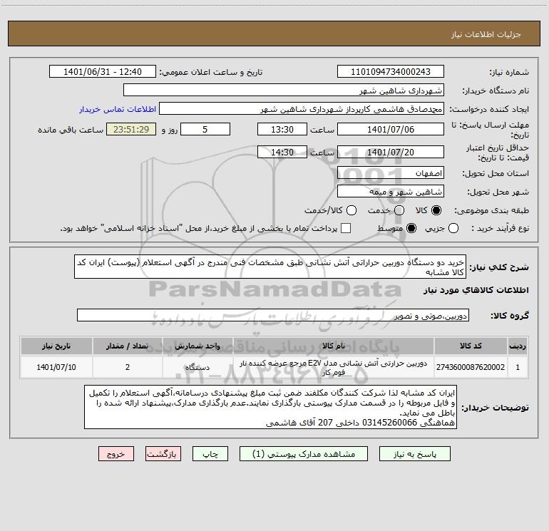
Task: Click the need number field 1101094734000243
Action: coord(391,72)
